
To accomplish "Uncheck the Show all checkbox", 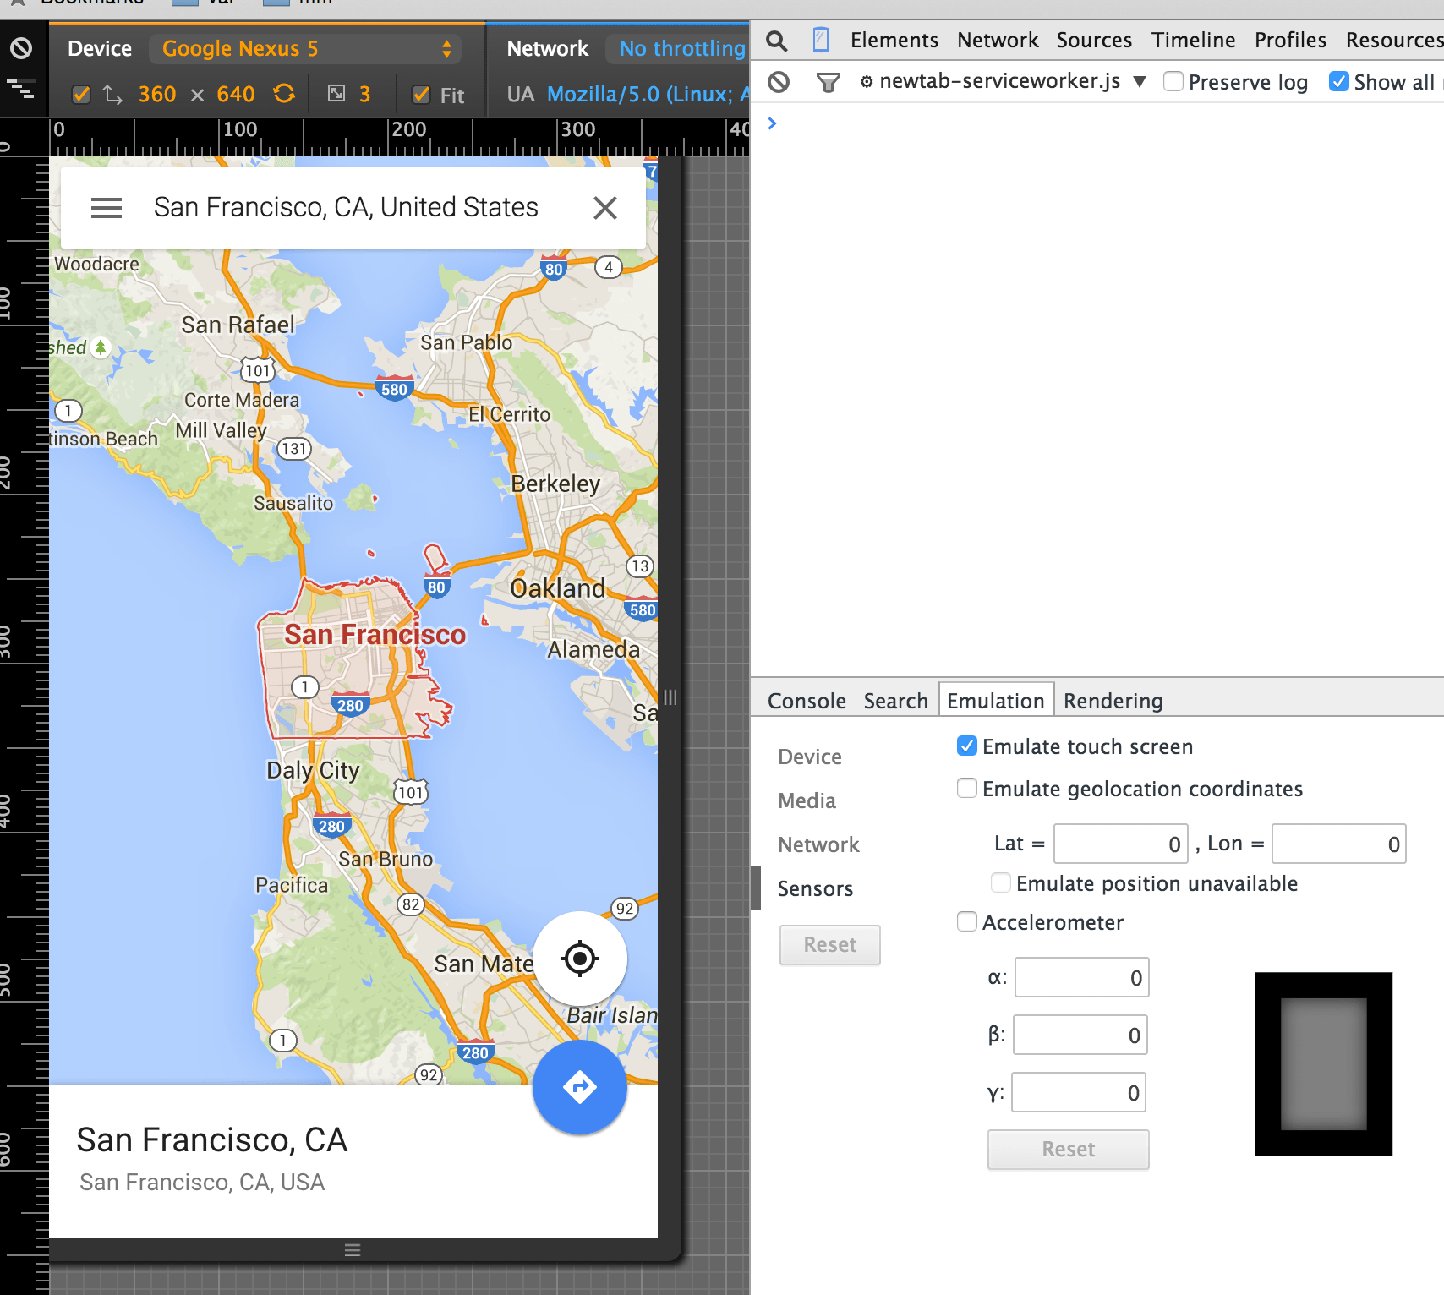I will 1338,81.
